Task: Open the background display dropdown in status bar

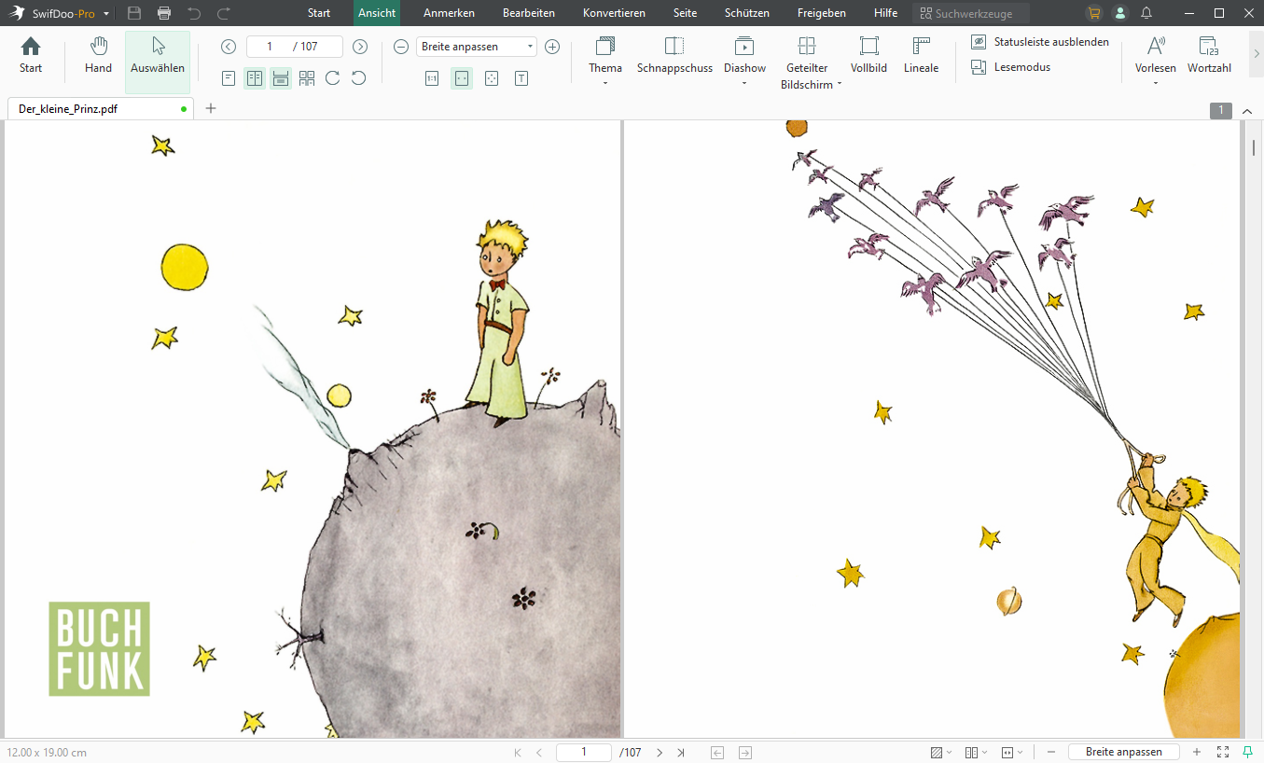Action: coord(941,752)
